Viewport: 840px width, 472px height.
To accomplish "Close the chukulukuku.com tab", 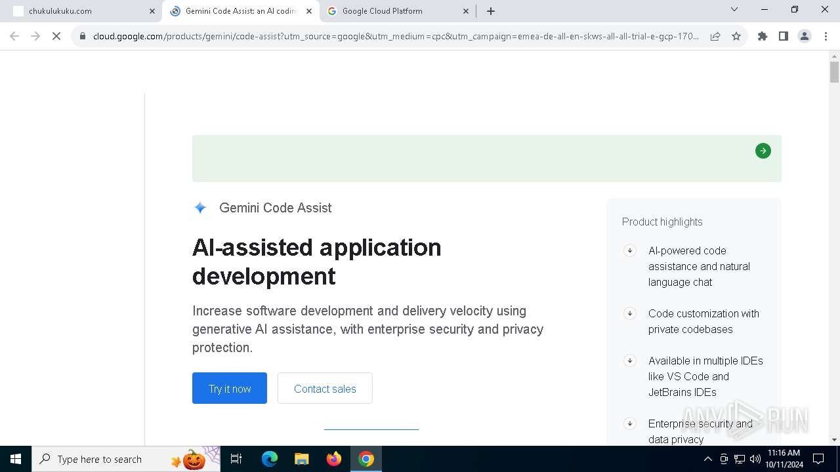I will tap(152, 11).
